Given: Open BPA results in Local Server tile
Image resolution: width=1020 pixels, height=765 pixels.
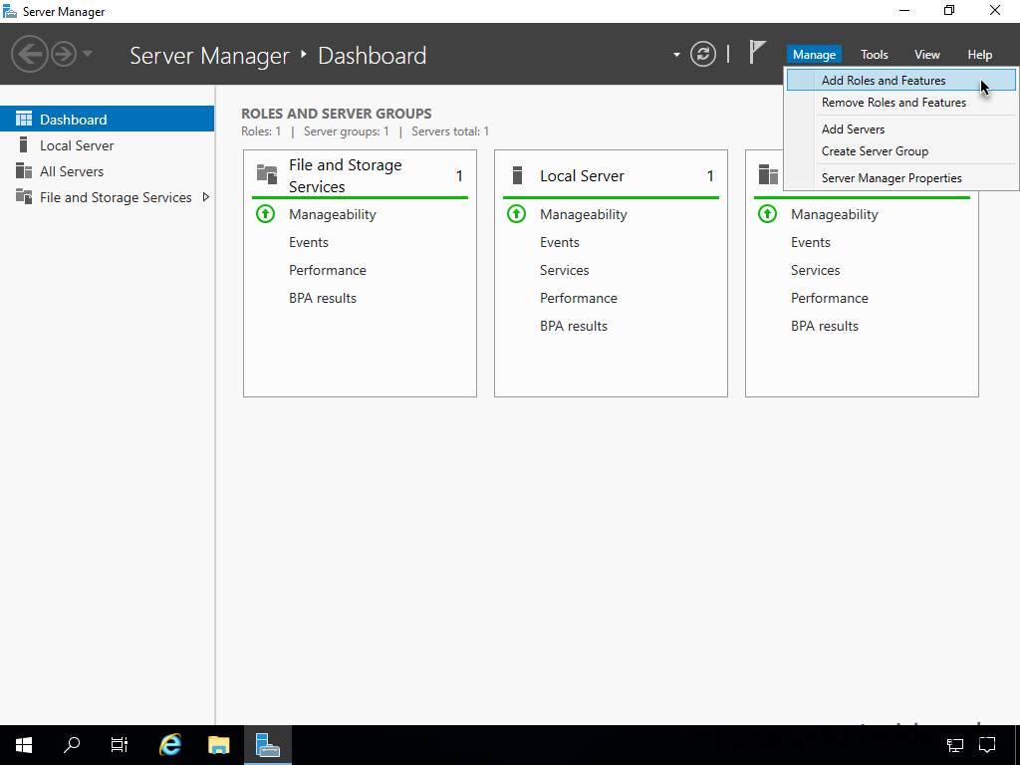Looking at the screenshot, I should (x=574, y=326).
